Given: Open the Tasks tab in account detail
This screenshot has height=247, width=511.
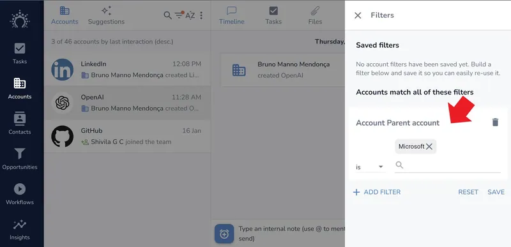Looking at the screenshot, I should (273, 15).
